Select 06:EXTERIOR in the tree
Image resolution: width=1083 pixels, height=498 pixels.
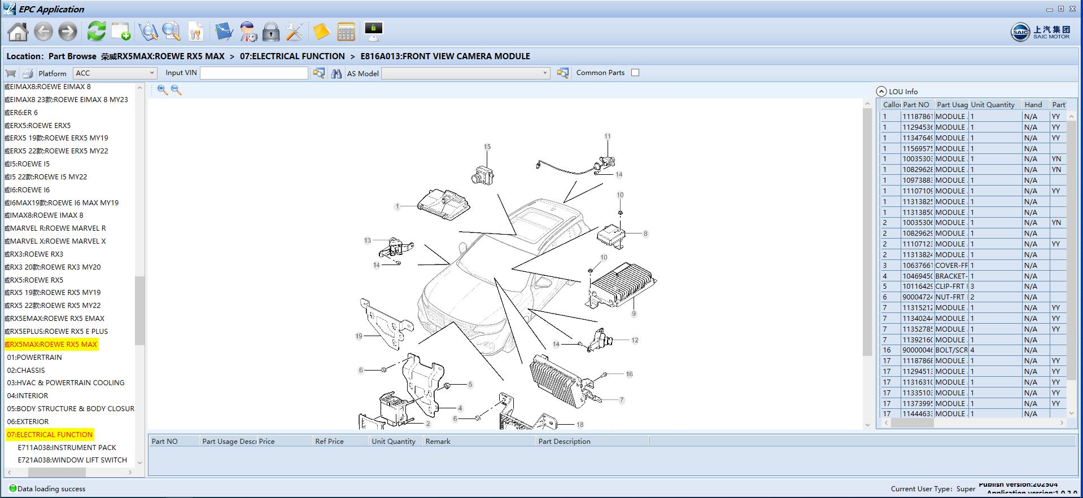pyautogui.click(x=28, y=421)
